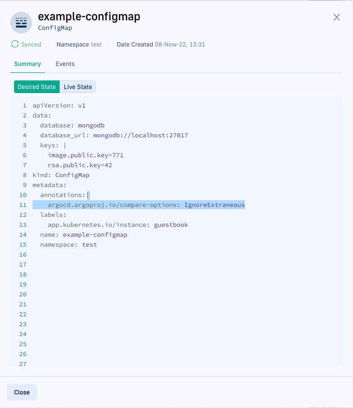Screen dimensions: 353x408
Task: Click the ConfigMap resource icon
Action: [21, 22]
